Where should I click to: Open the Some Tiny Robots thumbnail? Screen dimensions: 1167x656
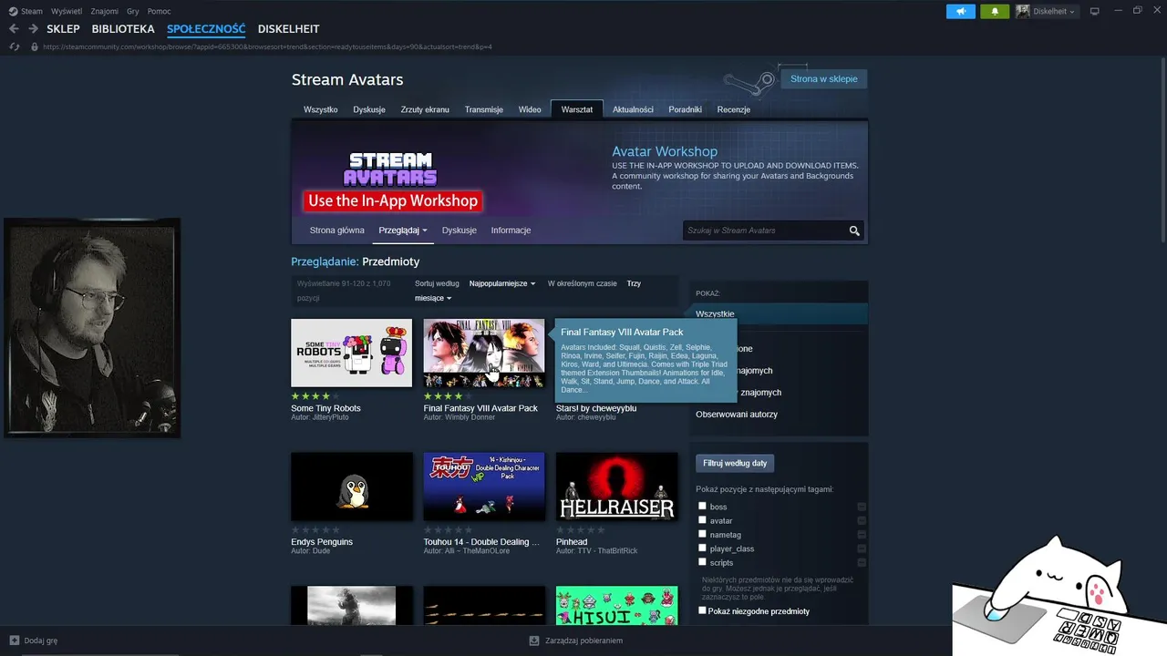pos(351,353)
